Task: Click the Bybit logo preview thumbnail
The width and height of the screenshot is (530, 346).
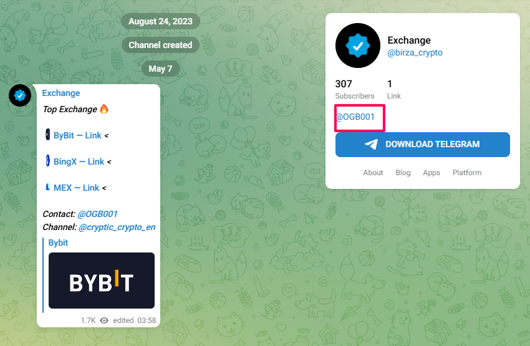Action: click(102, 281)
